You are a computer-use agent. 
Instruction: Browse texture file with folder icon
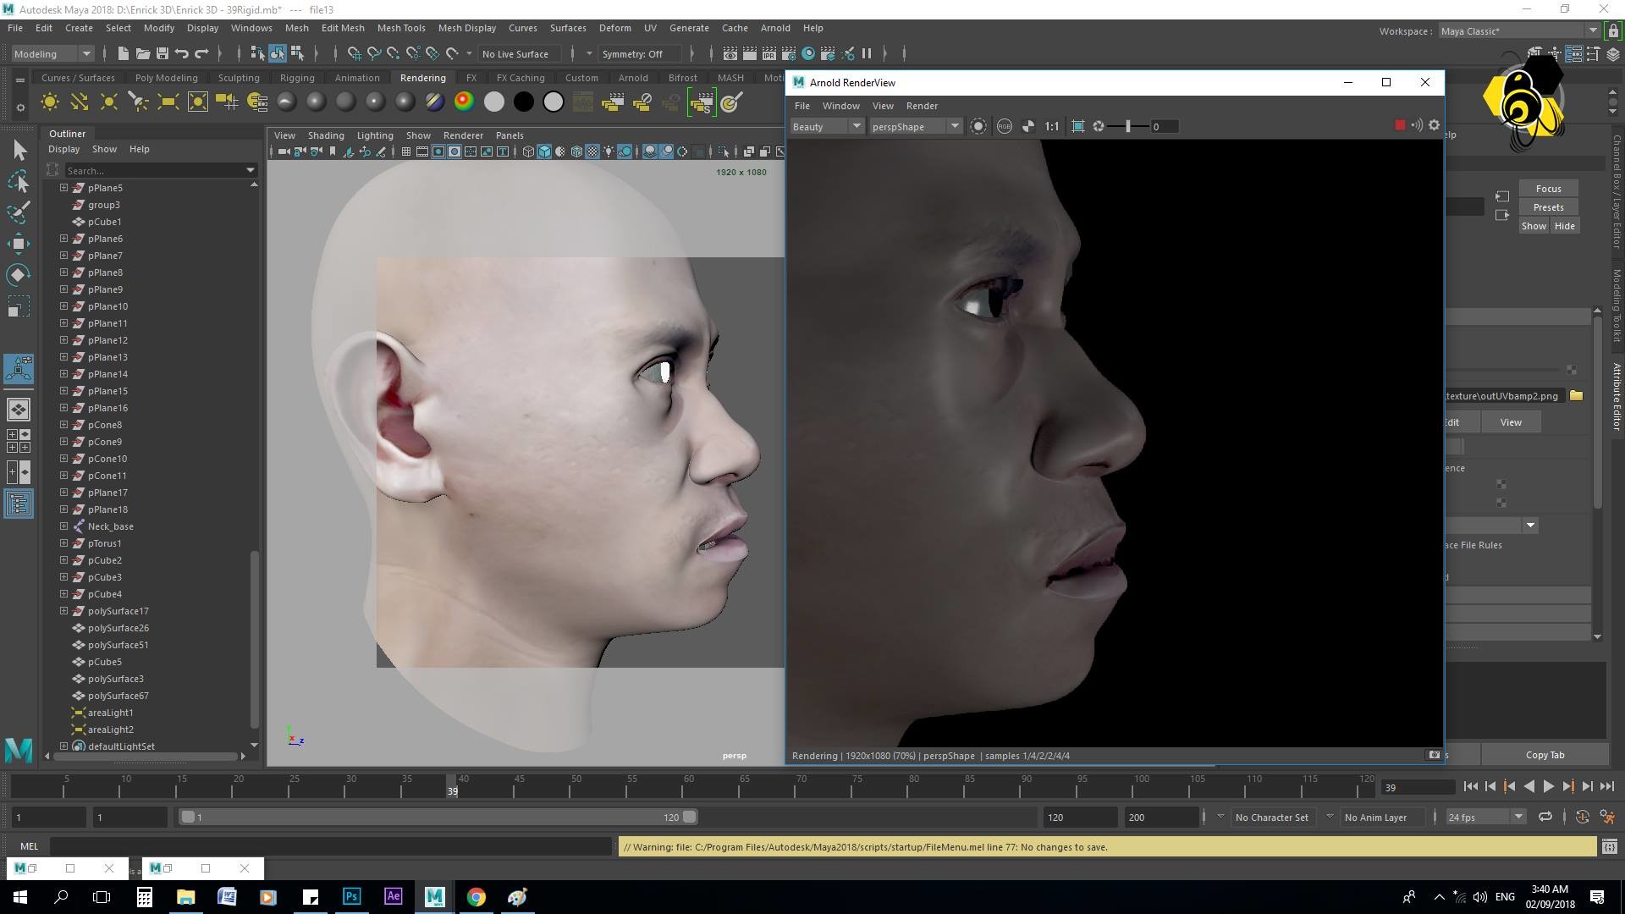pos(1576,395)
